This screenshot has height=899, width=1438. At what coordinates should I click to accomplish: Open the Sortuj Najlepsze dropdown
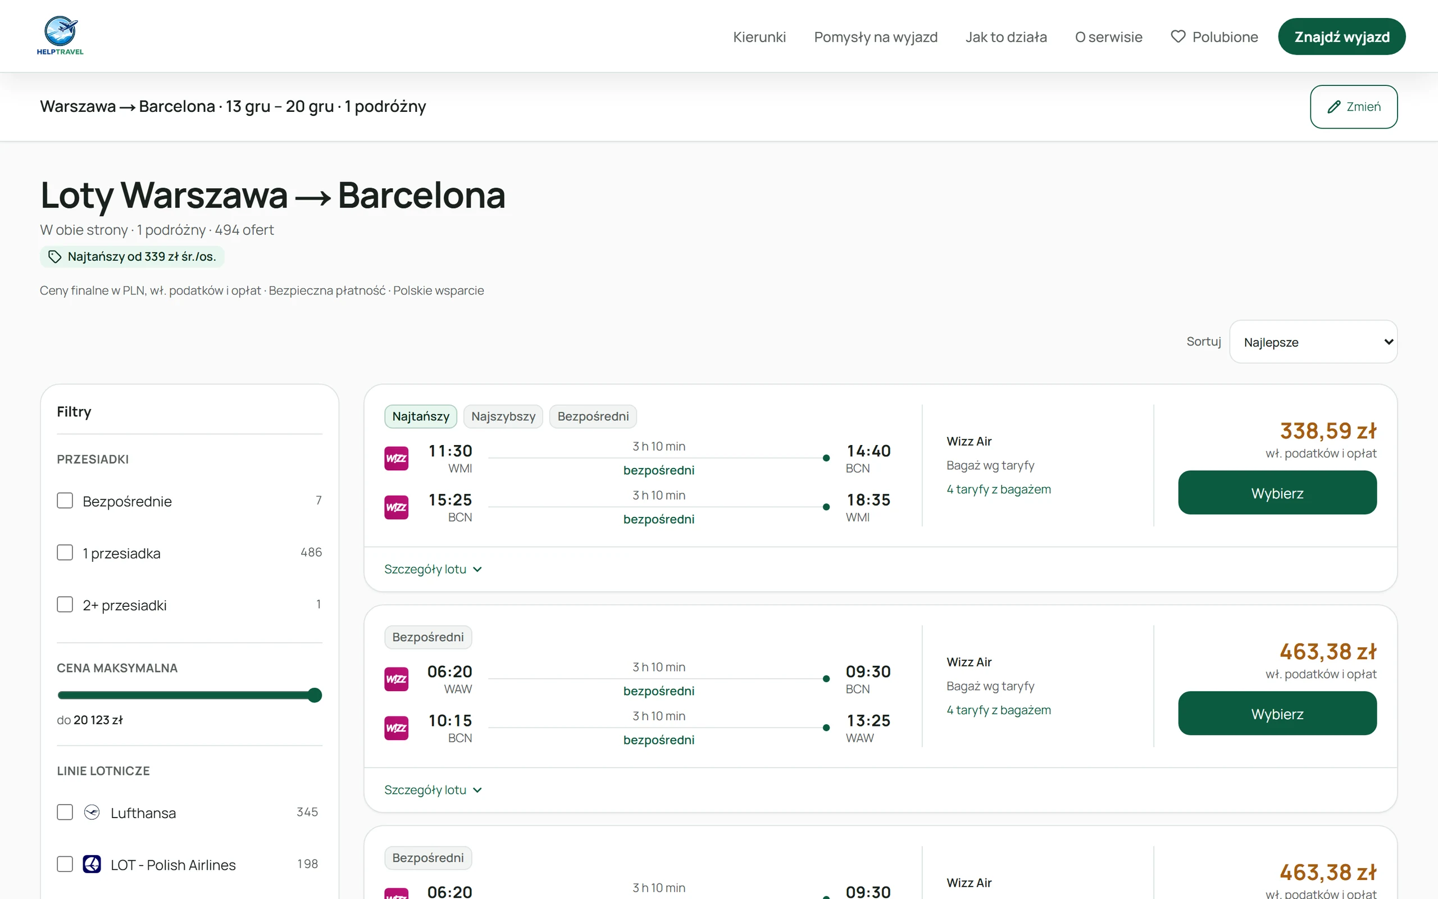1313,342
